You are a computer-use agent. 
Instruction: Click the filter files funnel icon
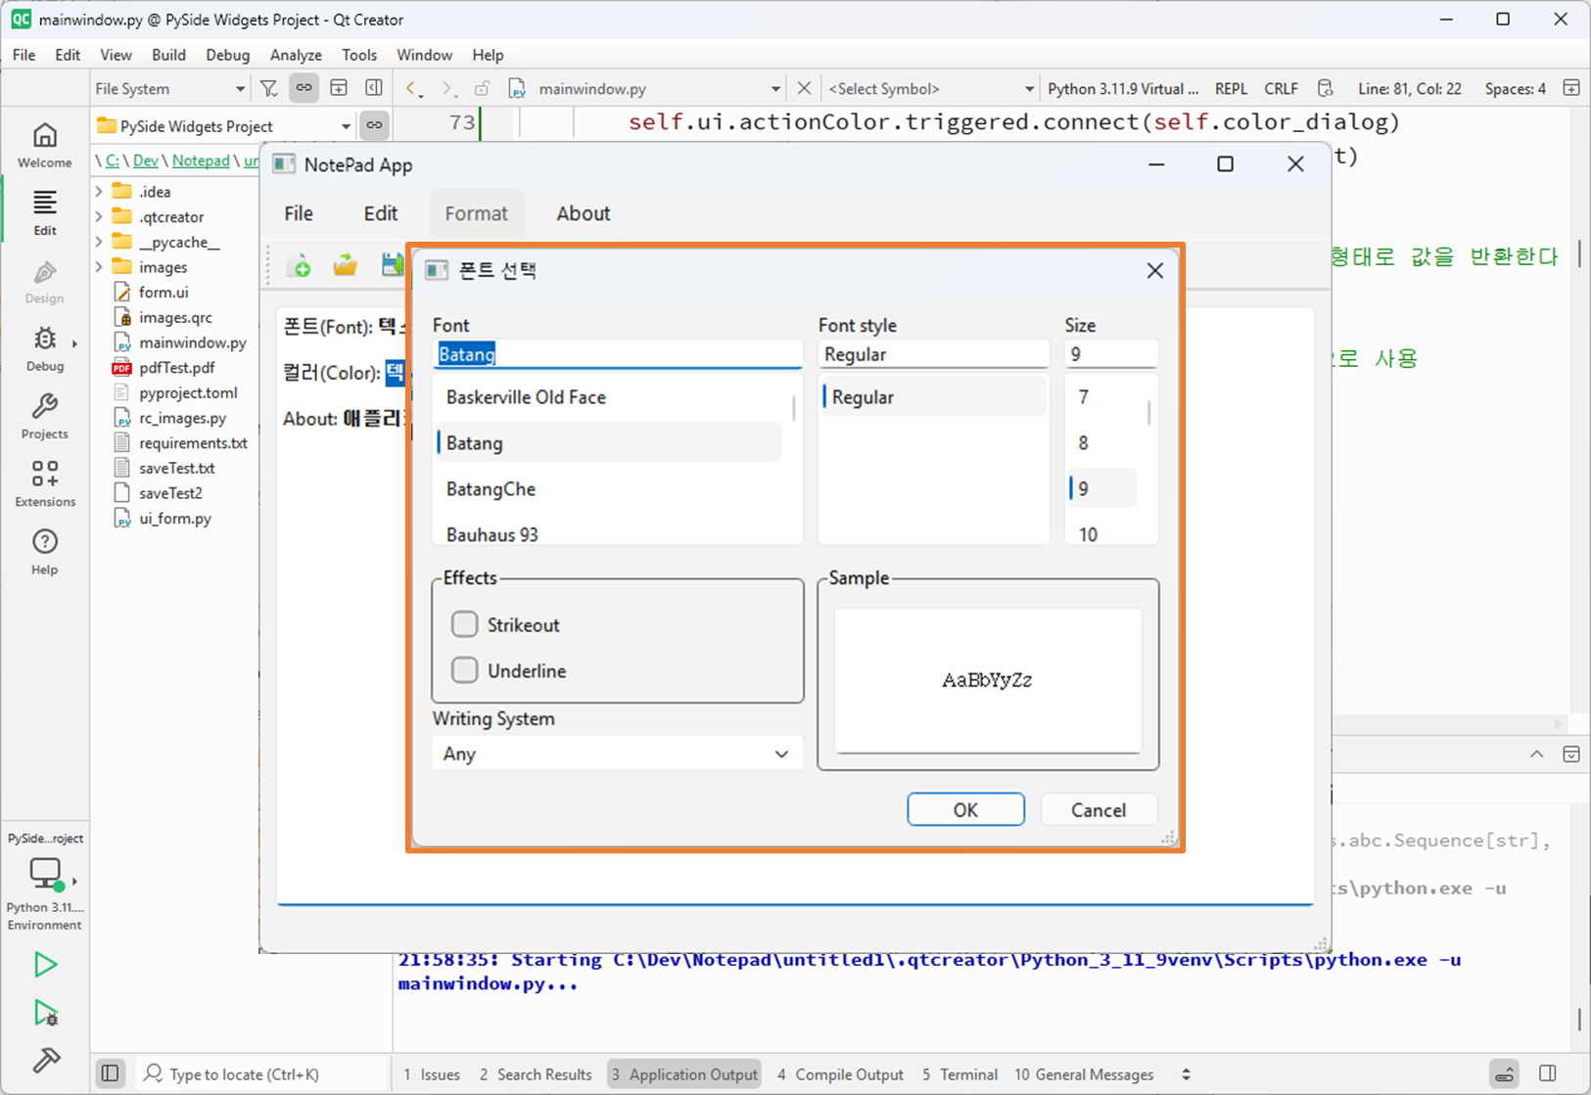269,88
